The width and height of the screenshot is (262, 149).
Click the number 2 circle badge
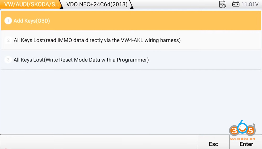(8, 40)
